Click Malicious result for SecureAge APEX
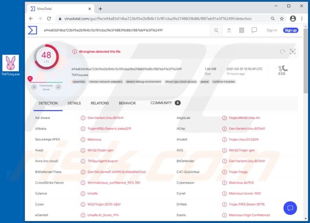Image resolution: width=310 pixels, height=223 pixels. pos(94,139)
